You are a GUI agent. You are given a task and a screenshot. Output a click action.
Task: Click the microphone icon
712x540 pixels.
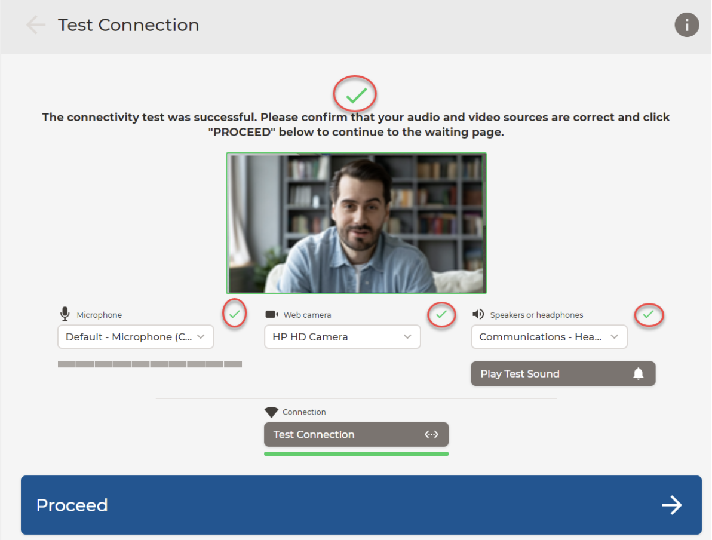pos(65,314)
